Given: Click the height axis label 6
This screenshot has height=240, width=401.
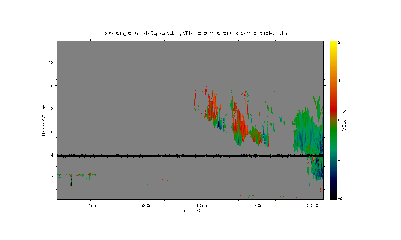Looking at the screenshot, I should pos(53,132).
